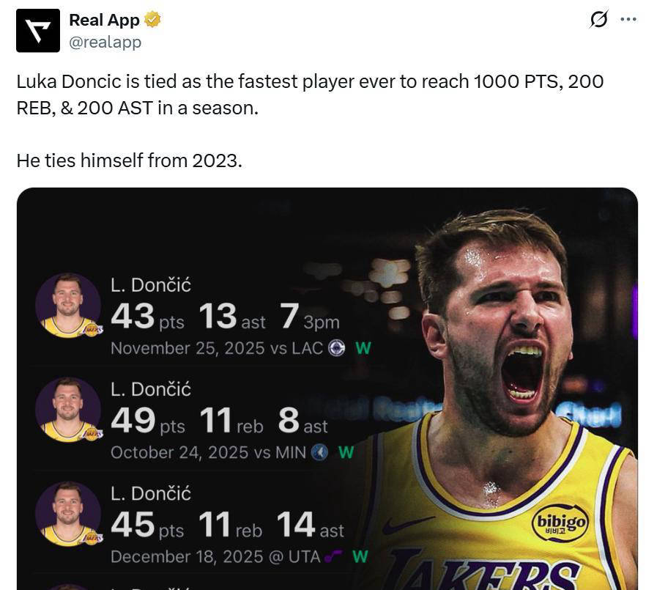Click the Real App profile avatar
646x590 pixels.
pyautogui.click(x=38, y=31)
